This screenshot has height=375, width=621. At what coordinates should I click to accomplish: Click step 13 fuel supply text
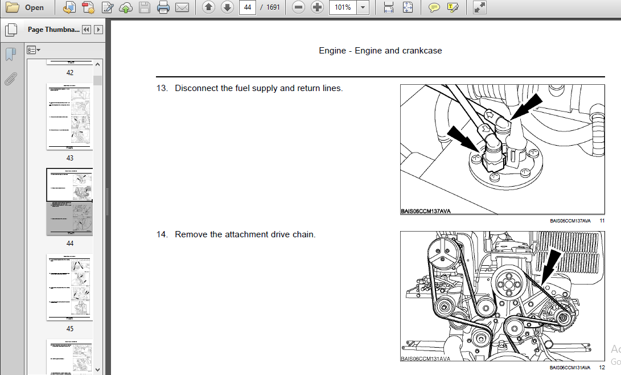click(258, 88)
